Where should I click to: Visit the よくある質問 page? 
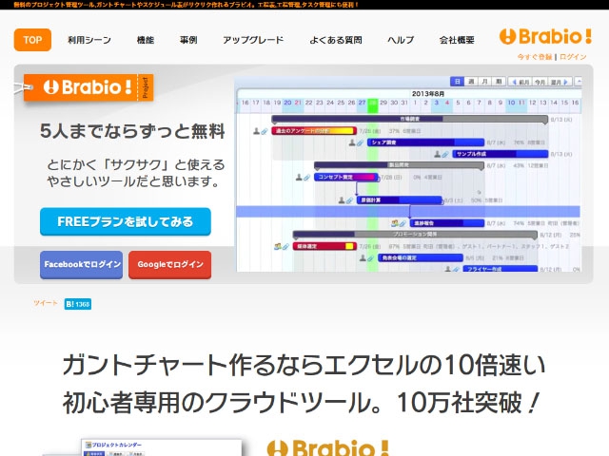tap(336, 40)
